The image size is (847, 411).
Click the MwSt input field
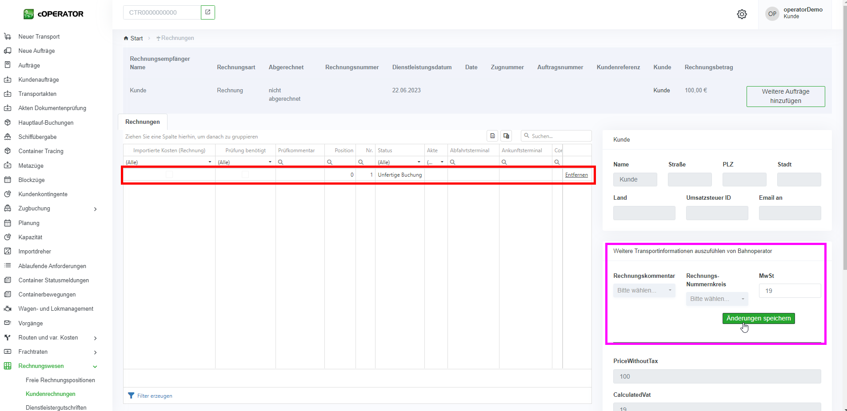[790, 291]
